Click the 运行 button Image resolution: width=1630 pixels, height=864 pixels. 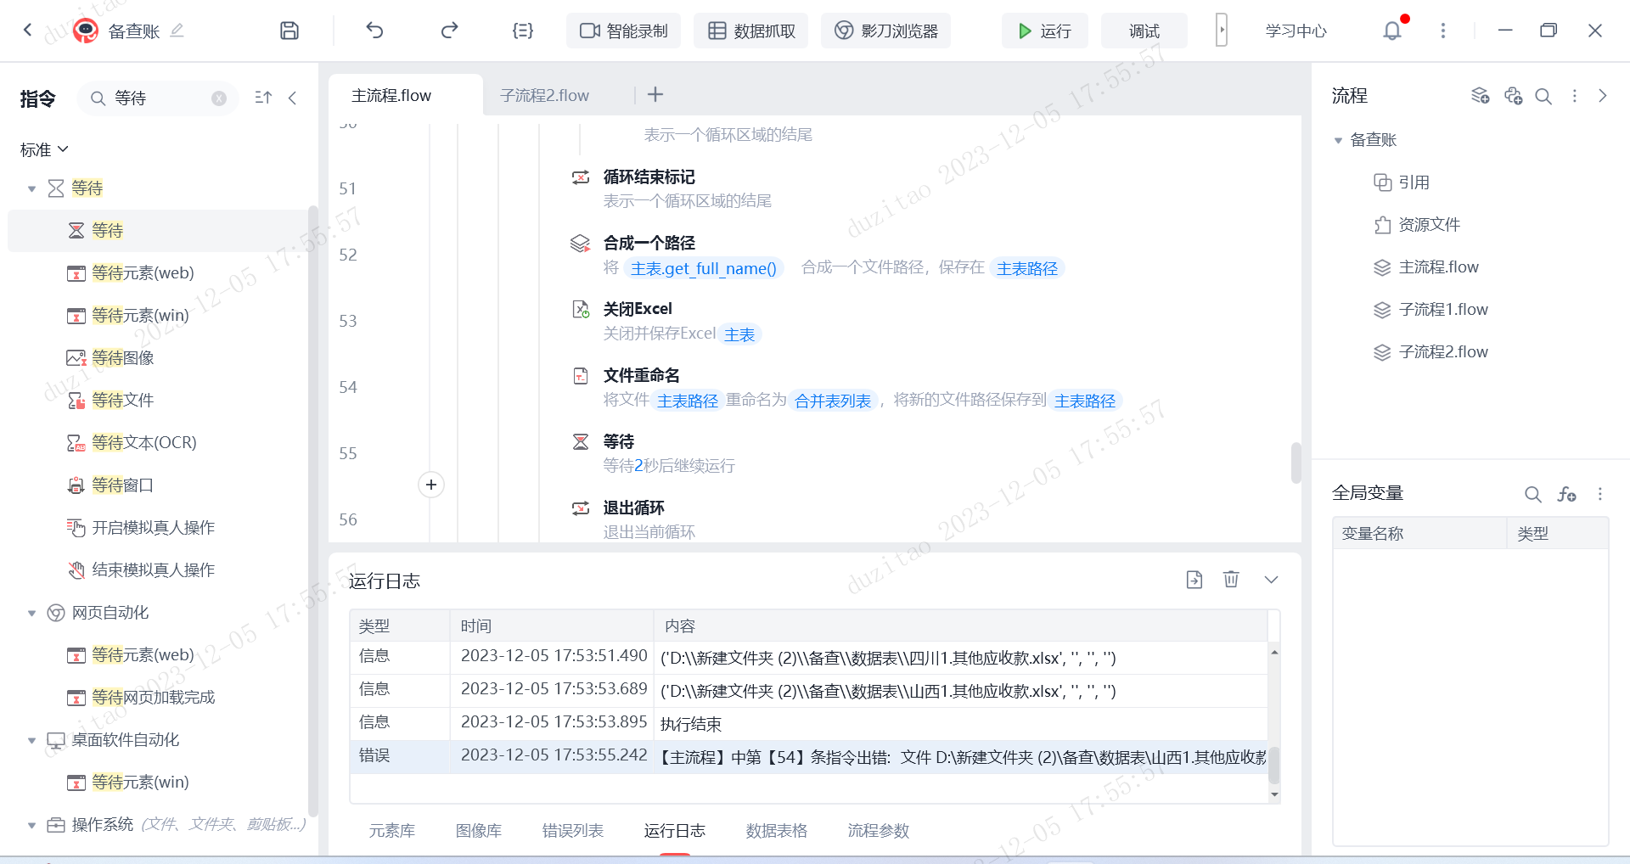1045,31
